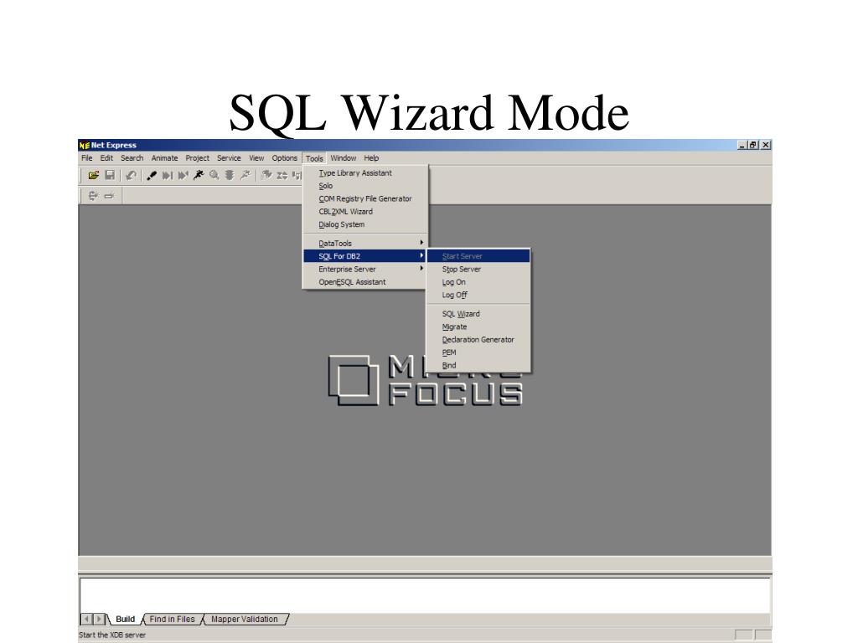Open the Help menu
This screenshot has width=858, height=643.
[x=371, y=158]
